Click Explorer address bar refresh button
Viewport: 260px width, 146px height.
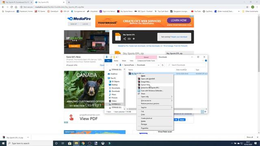162,65
